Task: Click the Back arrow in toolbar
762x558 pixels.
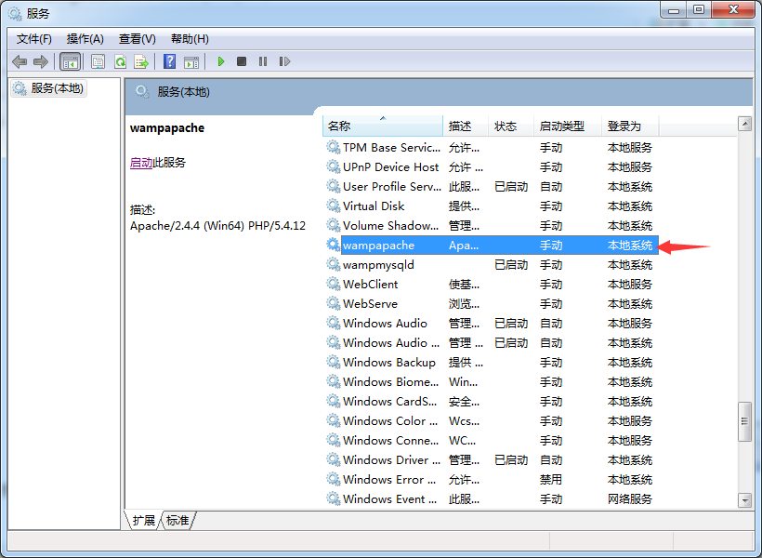Action: pyautogui.click(x=20, y=61)
